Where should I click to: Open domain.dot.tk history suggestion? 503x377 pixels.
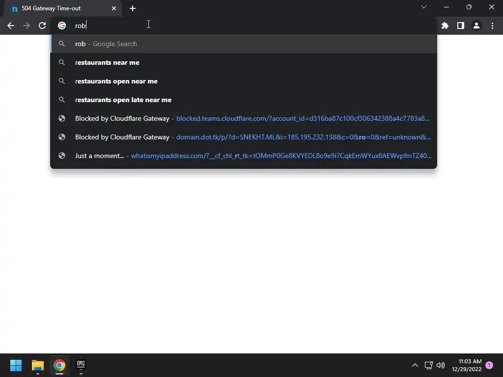244,137
